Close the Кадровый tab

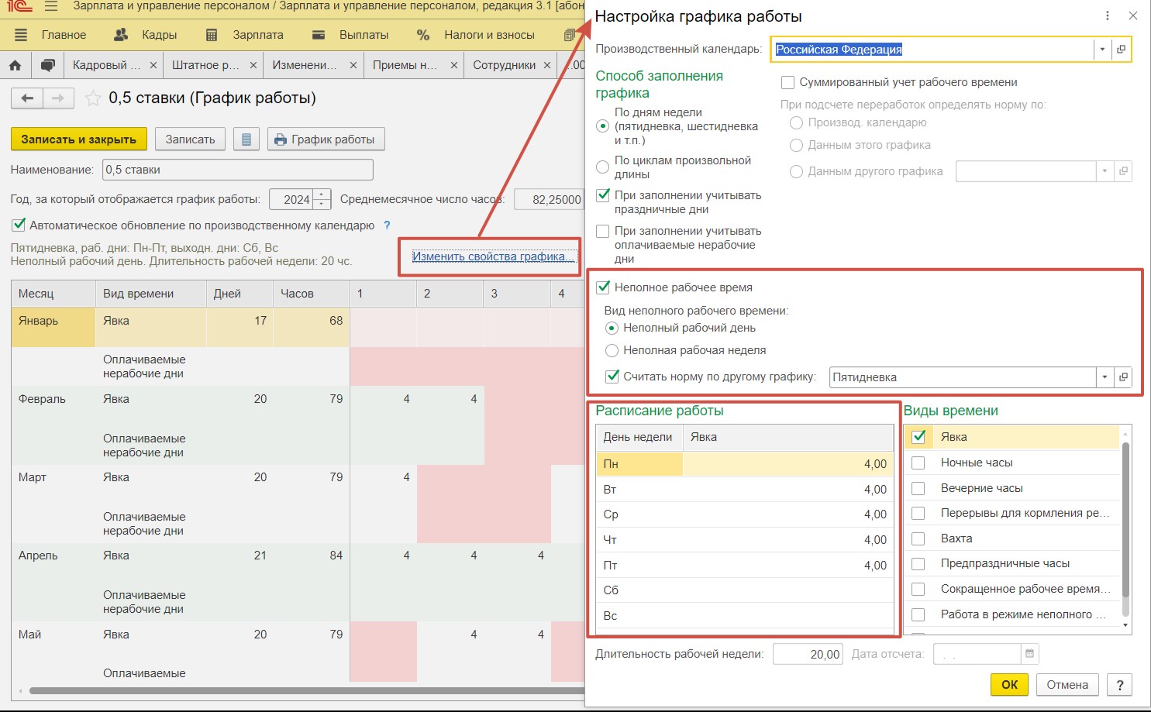[x=153, y=65]
